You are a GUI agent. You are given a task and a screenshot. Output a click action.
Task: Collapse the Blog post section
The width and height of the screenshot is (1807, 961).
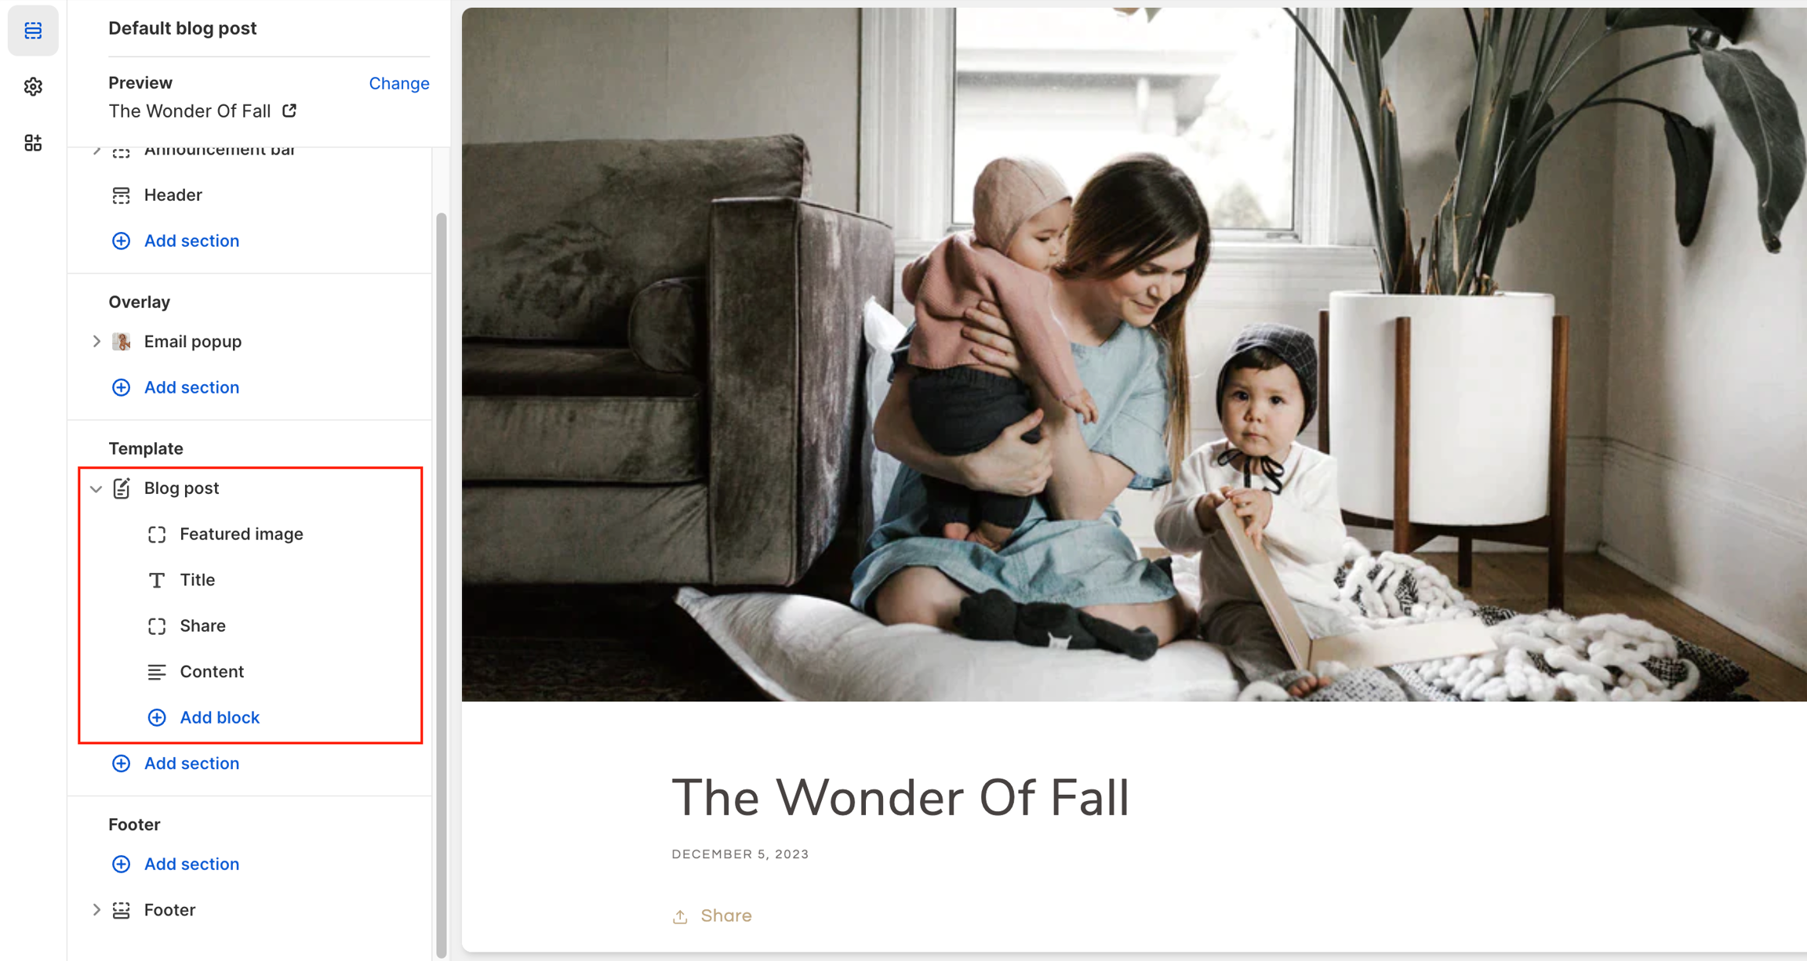(x=96, y=488)
